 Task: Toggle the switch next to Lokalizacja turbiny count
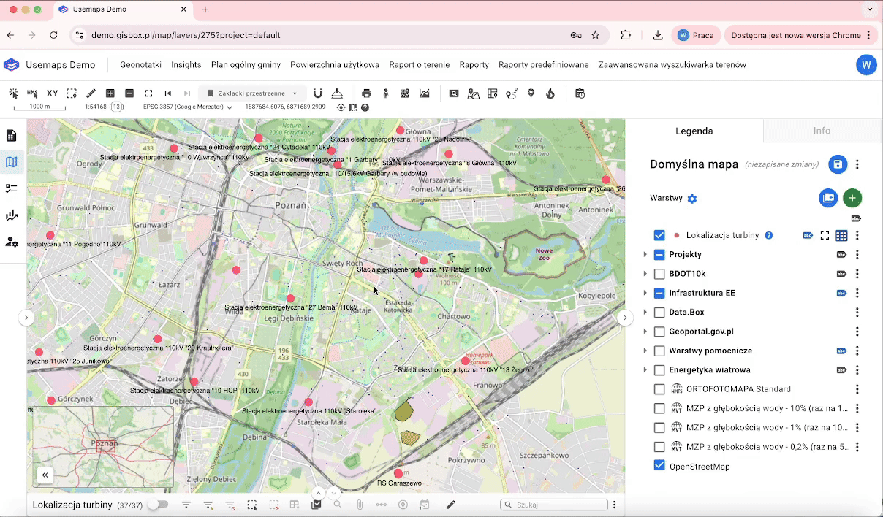pyautogui.click(x=157, y=505)
